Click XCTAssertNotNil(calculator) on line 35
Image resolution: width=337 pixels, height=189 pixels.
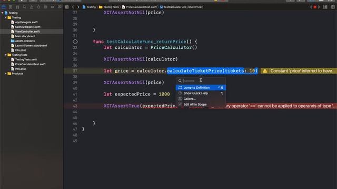coord(141,59)
